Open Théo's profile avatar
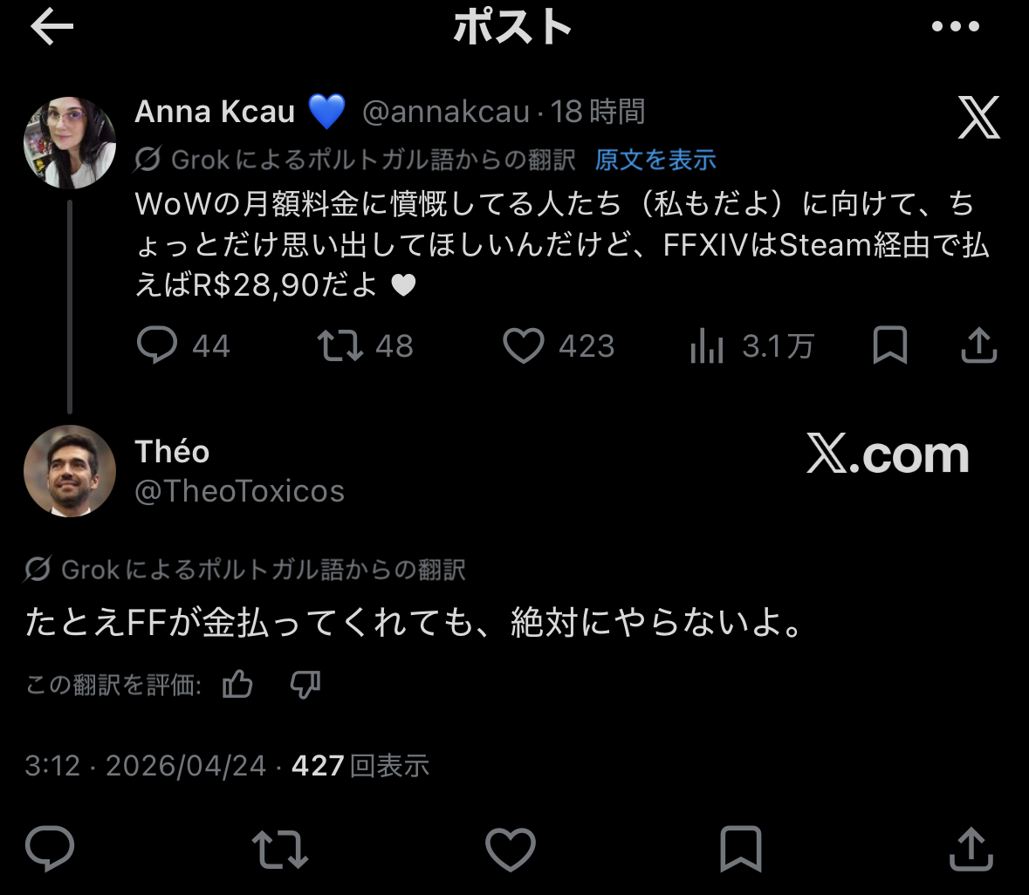 click(x=70, y=471)
